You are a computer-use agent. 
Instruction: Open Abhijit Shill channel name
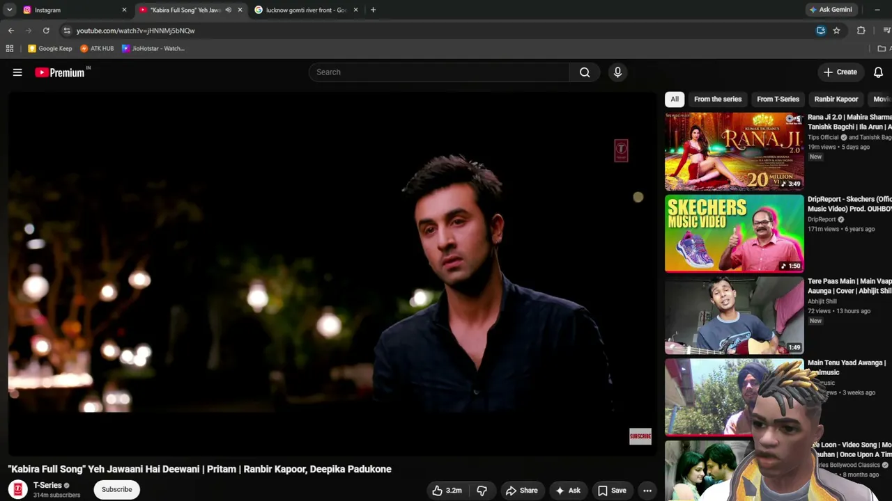[822, 301]
